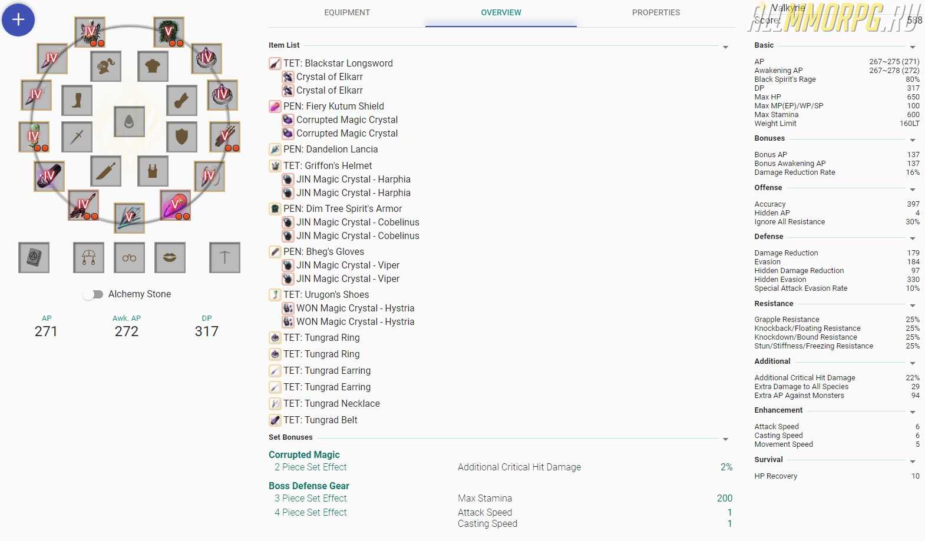
Task: Click the Blackstar Longsword icon in item list
Action: (x=275, y=64)
